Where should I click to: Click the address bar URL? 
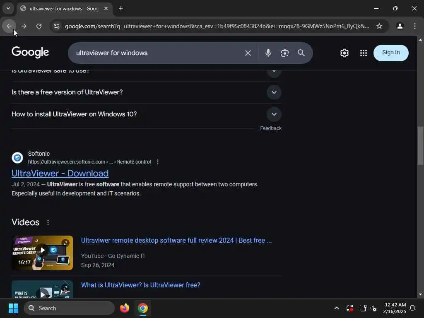coord(217,26)
